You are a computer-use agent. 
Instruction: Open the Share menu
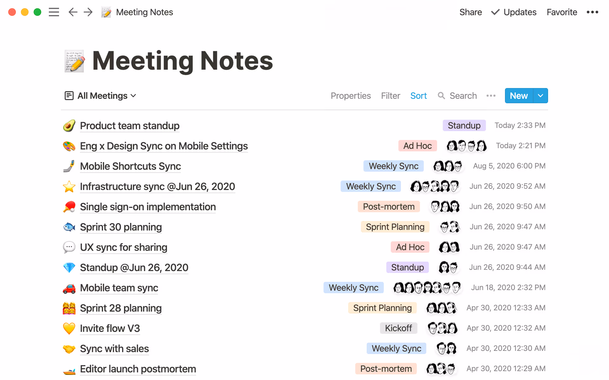pos(470,12)
